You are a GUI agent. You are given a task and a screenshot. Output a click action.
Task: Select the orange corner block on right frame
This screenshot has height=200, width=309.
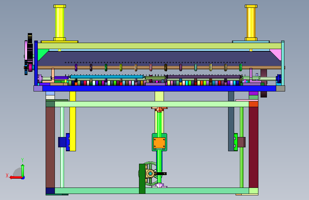tap(253, 104)
